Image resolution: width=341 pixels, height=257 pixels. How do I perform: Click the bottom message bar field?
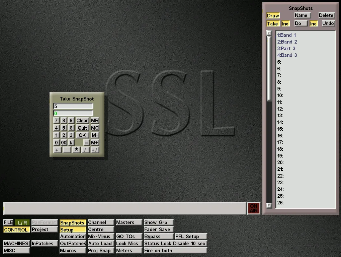coord(125,208)
